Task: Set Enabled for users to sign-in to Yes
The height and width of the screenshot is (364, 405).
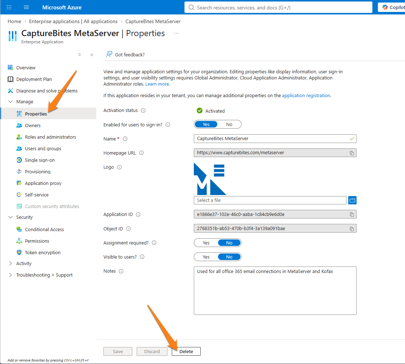Action: pos(206,124)
